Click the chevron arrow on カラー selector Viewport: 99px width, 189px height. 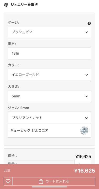tap(87, 75)
